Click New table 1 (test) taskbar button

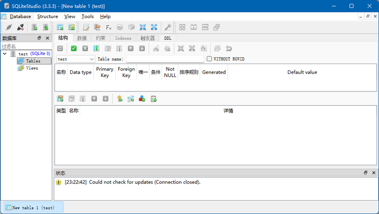(x=34, y=207)
